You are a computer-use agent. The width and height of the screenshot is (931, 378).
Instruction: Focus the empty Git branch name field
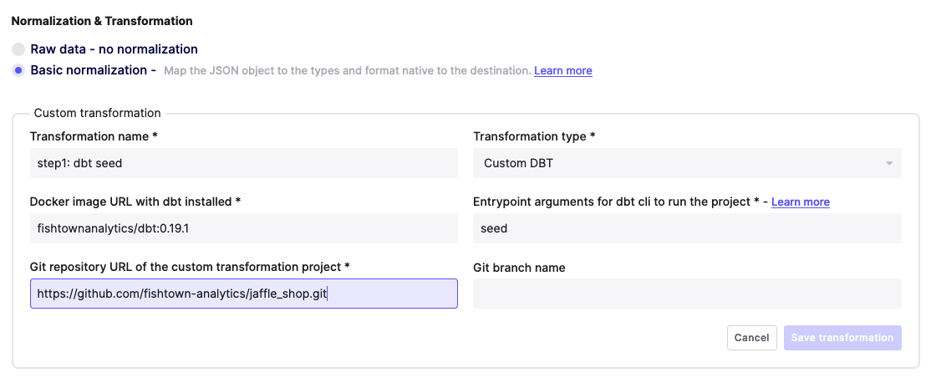coord(686,294)
